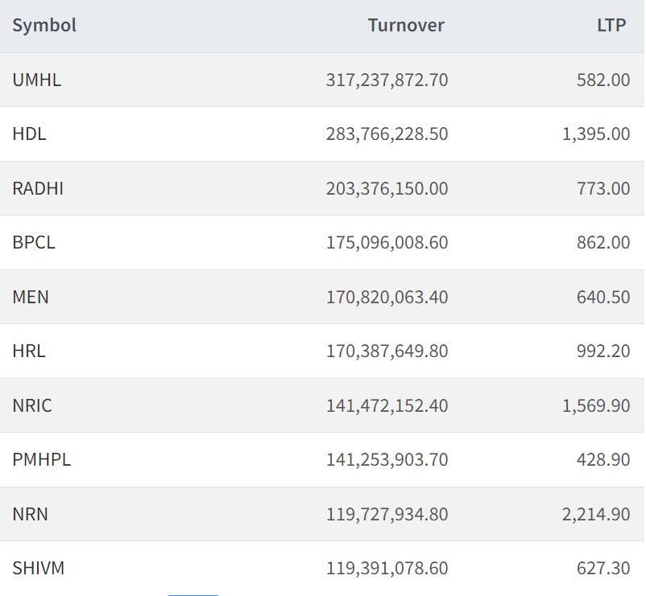Select the HRL symbol
The height and width of the screenshot is (596, 646).
[29, 351]
